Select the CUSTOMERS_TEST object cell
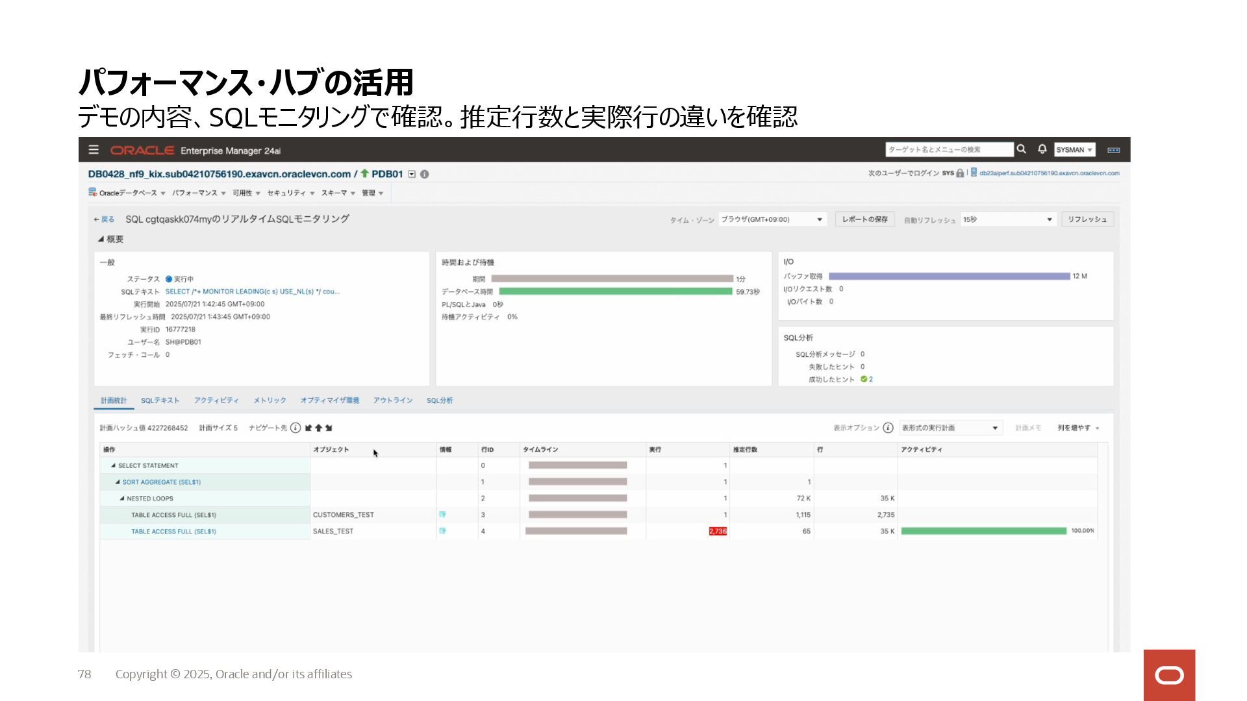 tap(373, 515)
